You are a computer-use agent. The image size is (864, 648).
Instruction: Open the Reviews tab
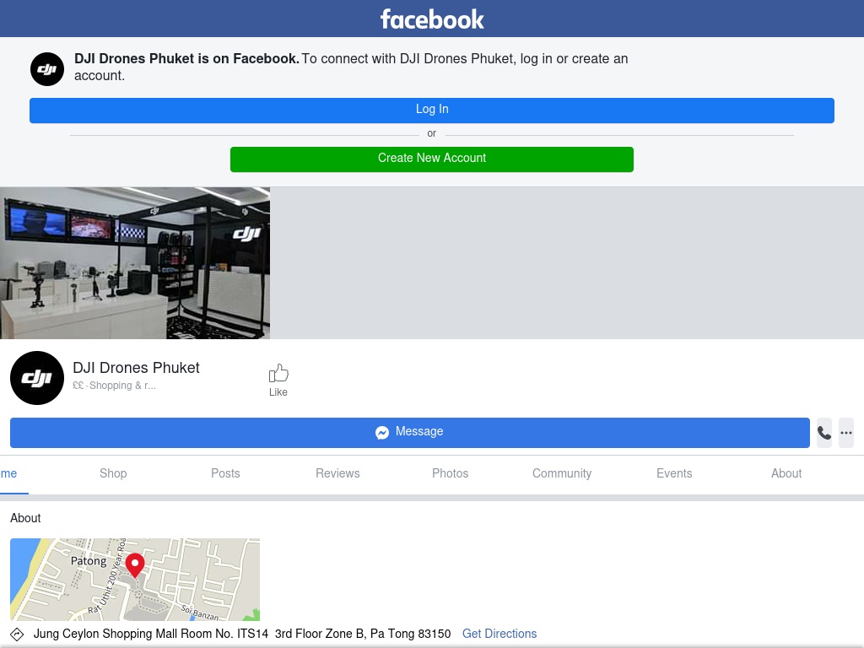pyautogui.click(x=337, y=473)
